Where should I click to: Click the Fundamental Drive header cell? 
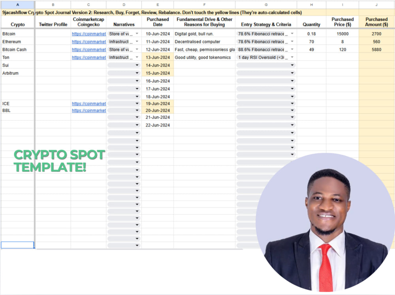(204, 22)
